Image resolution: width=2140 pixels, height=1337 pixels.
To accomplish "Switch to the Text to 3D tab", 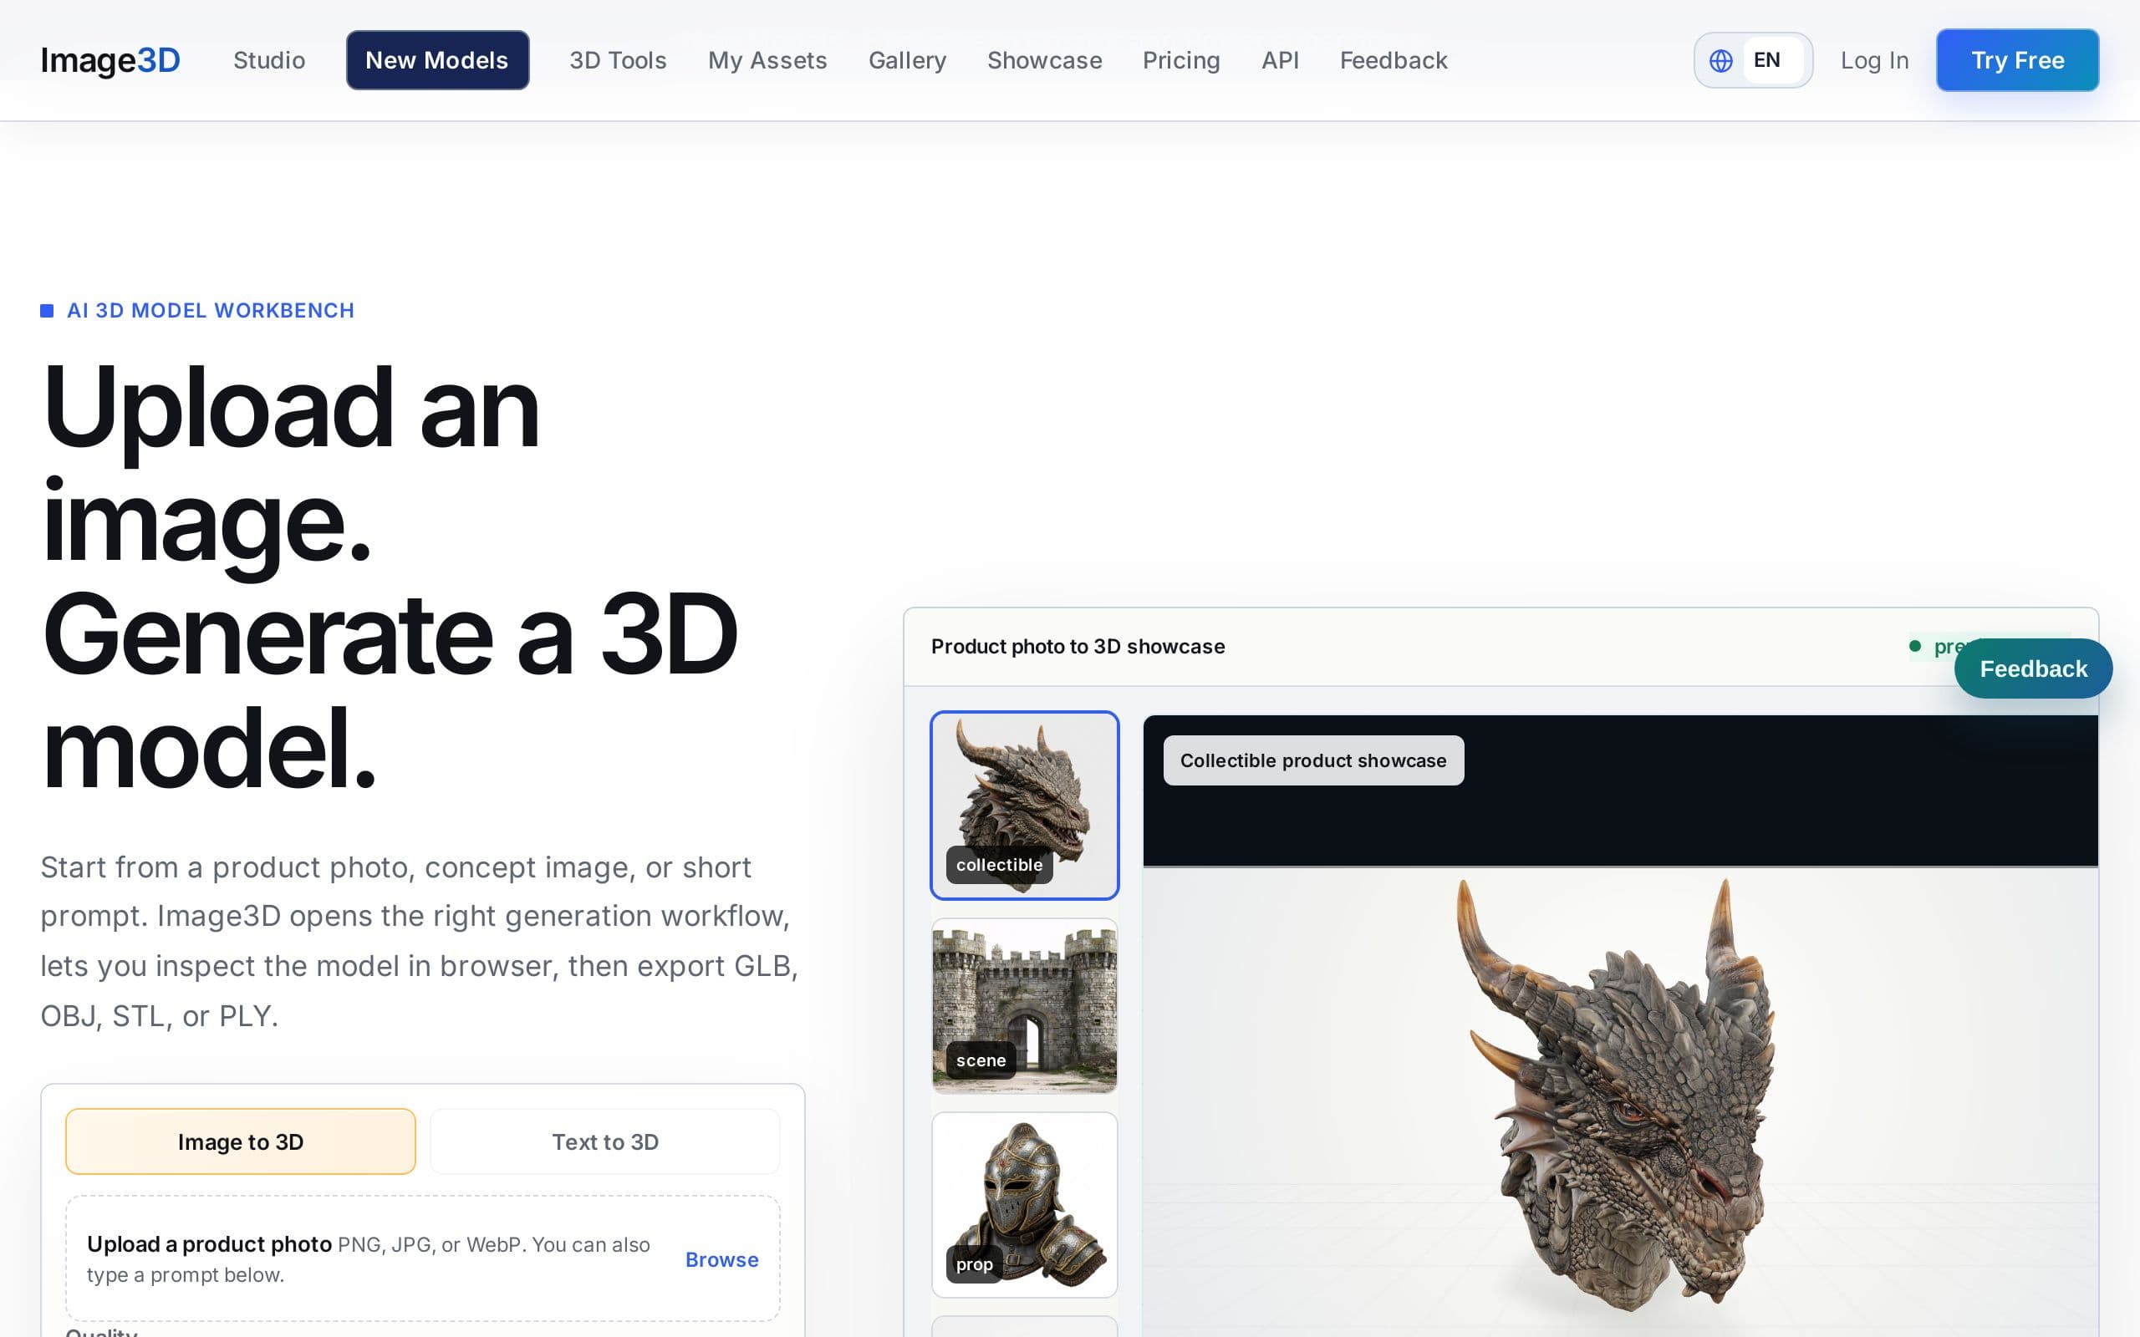I will pyautogui.click(x=605, y=1141).
